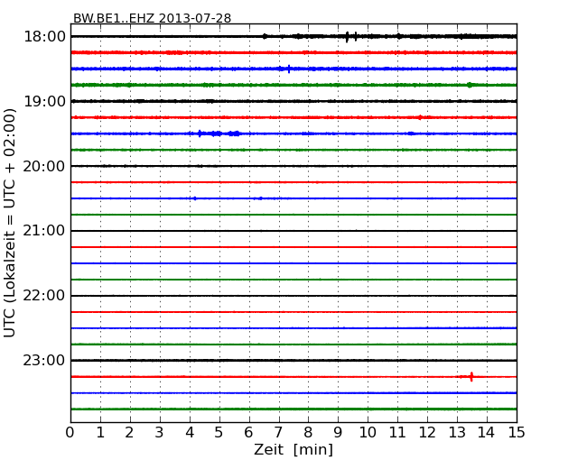
Task: Click the x-axis tick label '10'
Action: pyautogui.click(x=368, y=433)
